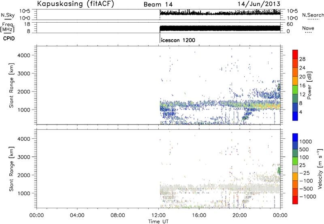This screenshot has width=324, height=224.
Task: Click the 20:00 time tick label
Action: coord(239,216)
